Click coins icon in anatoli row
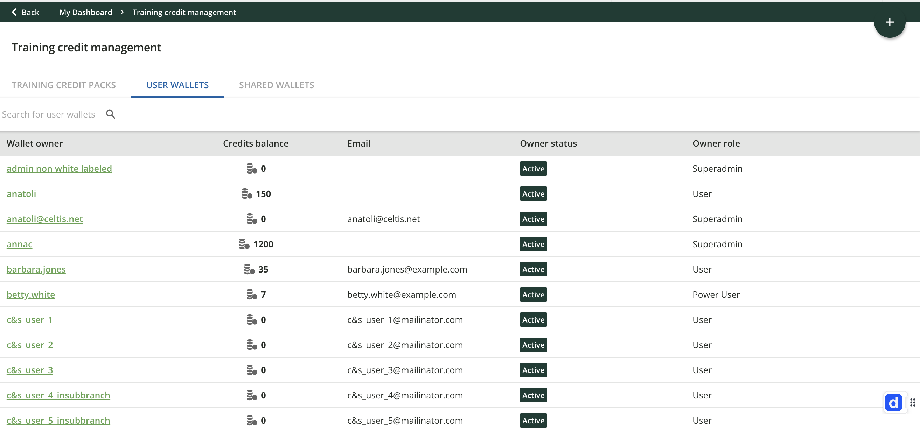The width and height of the screenshot is (920, 431). click(x=247, y=194)
